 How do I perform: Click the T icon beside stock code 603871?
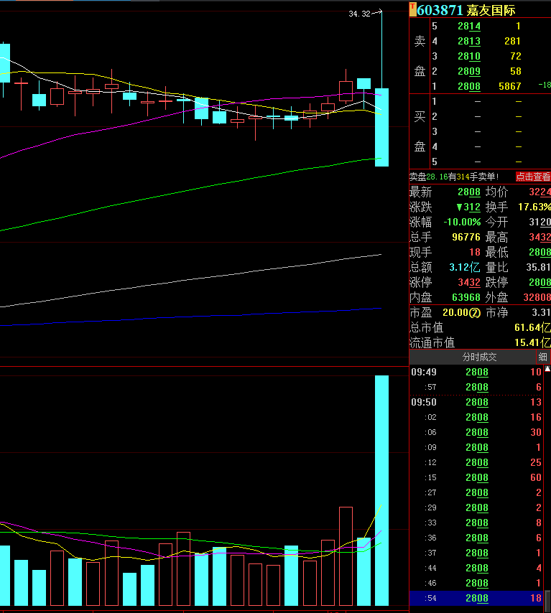[x=412, y=9]
